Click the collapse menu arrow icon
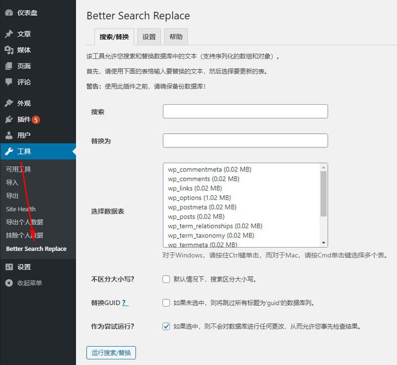Image resolution: width=397 pixels, height=365 pixels. (9, 283)
